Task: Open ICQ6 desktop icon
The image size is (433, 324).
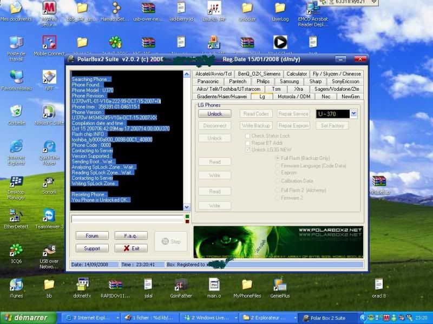Action: tap(16, 253)
